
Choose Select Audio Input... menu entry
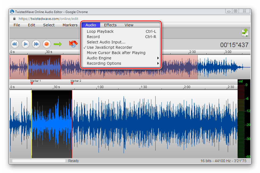click(106, 42)
